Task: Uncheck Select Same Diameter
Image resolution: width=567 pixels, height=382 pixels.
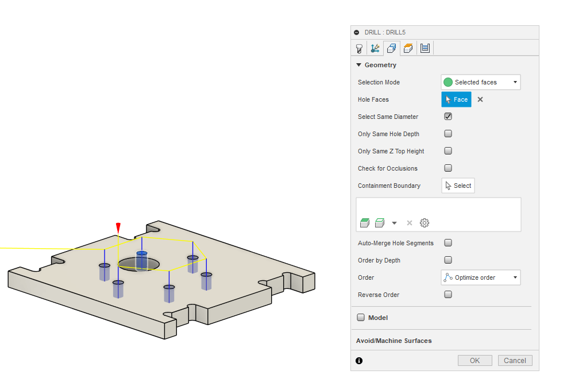Action: click(x=448, y=117)
